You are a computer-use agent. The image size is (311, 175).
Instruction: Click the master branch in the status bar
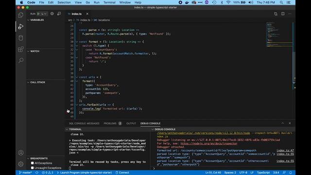25,173
